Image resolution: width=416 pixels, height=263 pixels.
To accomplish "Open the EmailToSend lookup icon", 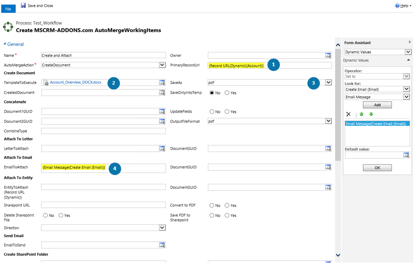I will (163, 245).
